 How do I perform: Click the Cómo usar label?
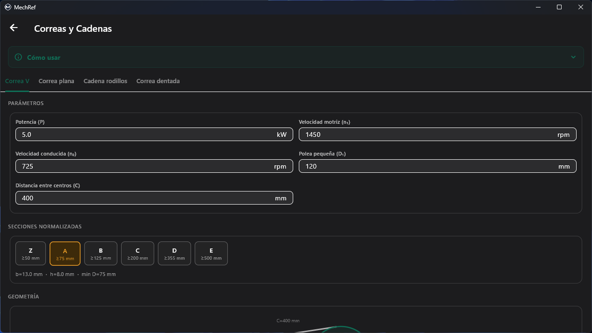[43, 57]
